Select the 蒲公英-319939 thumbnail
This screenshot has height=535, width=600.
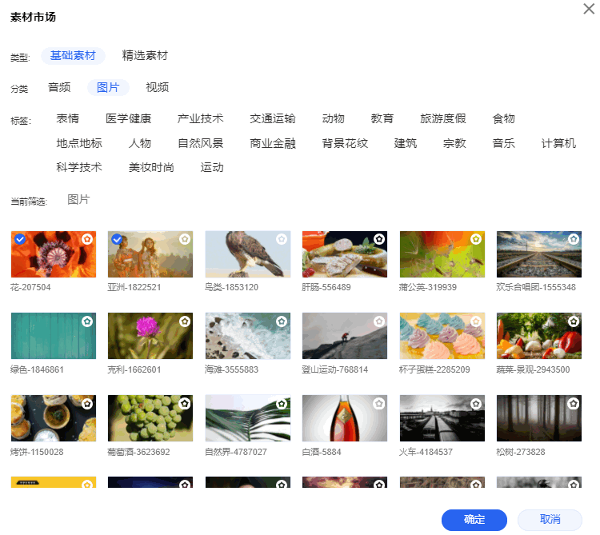click(x=442, y=254)
